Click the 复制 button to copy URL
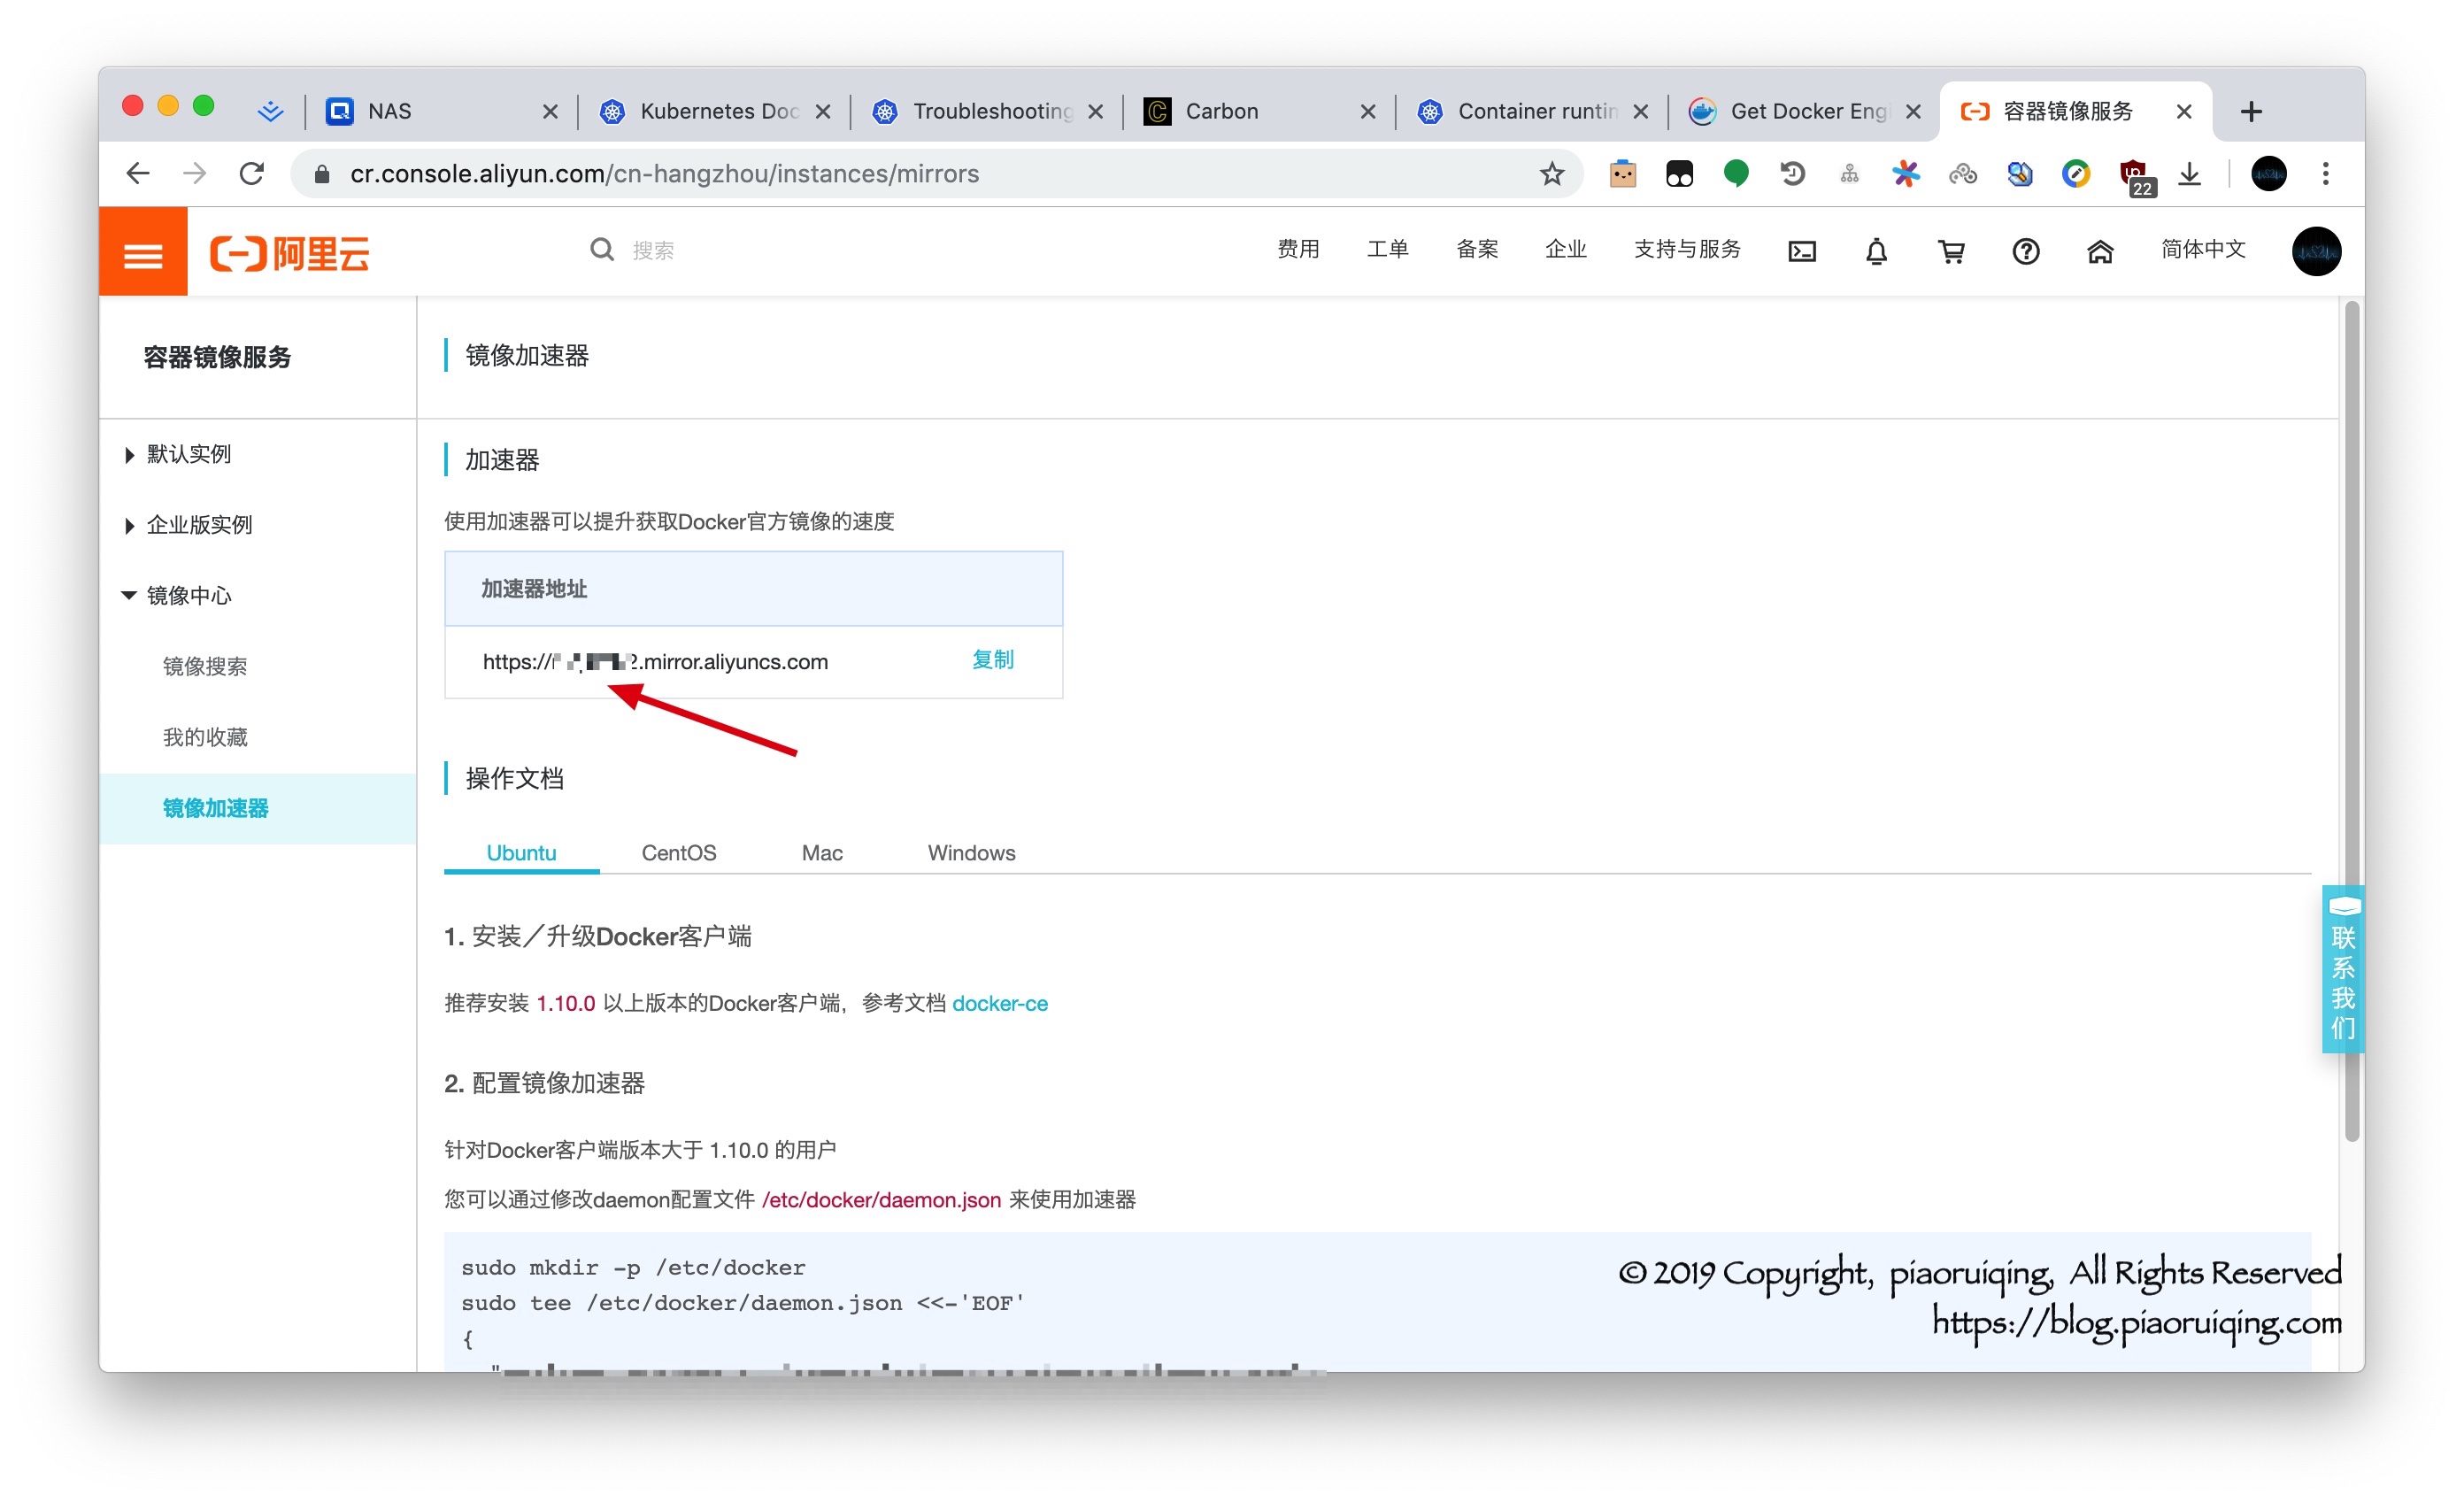This screenshot has width=2464, height=1503. (989, 660)
